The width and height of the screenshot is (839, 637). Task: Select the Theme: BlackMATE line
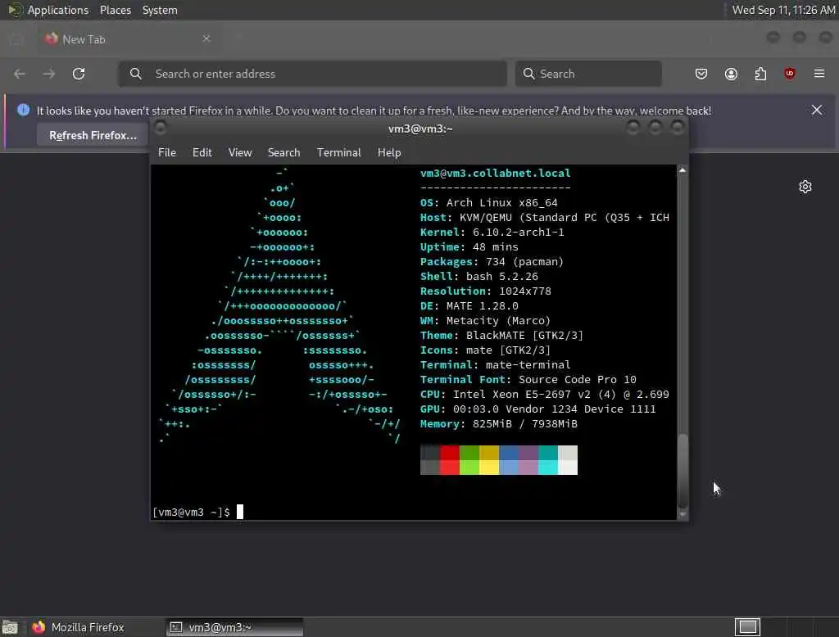tap(502, 336)
